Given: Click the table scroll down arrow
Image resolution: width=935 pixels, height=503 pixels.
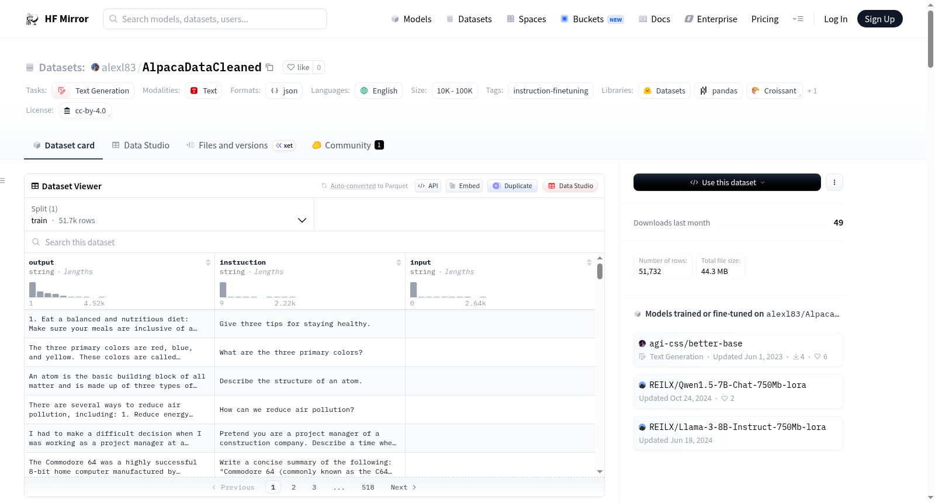Looking at the screenshot, I should click(600, 471).
